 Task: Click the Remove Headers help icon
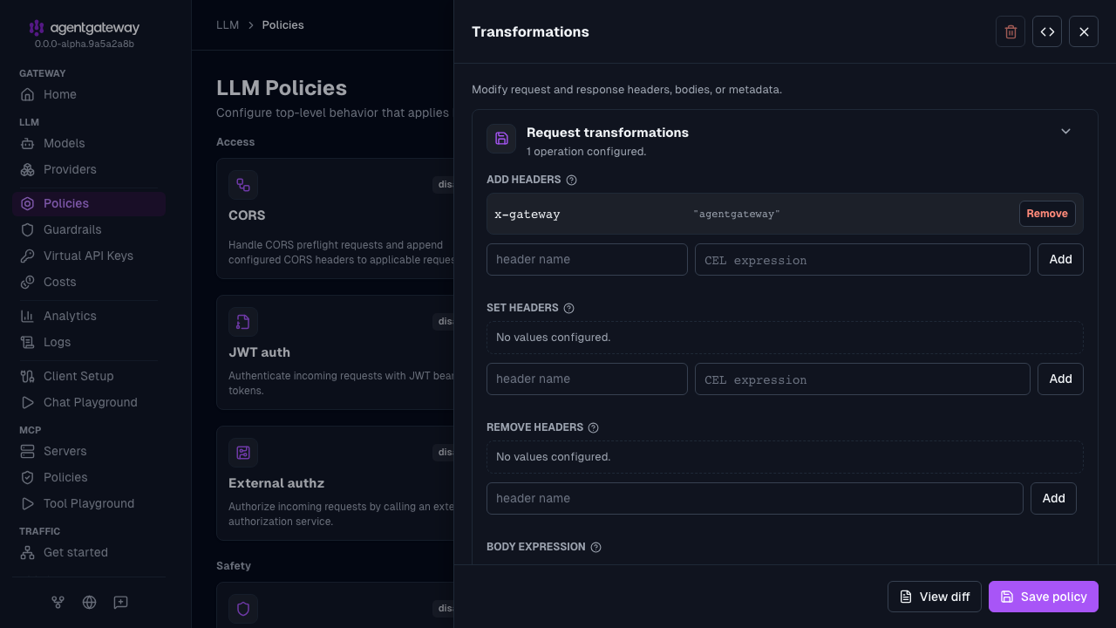click(594, 427)
